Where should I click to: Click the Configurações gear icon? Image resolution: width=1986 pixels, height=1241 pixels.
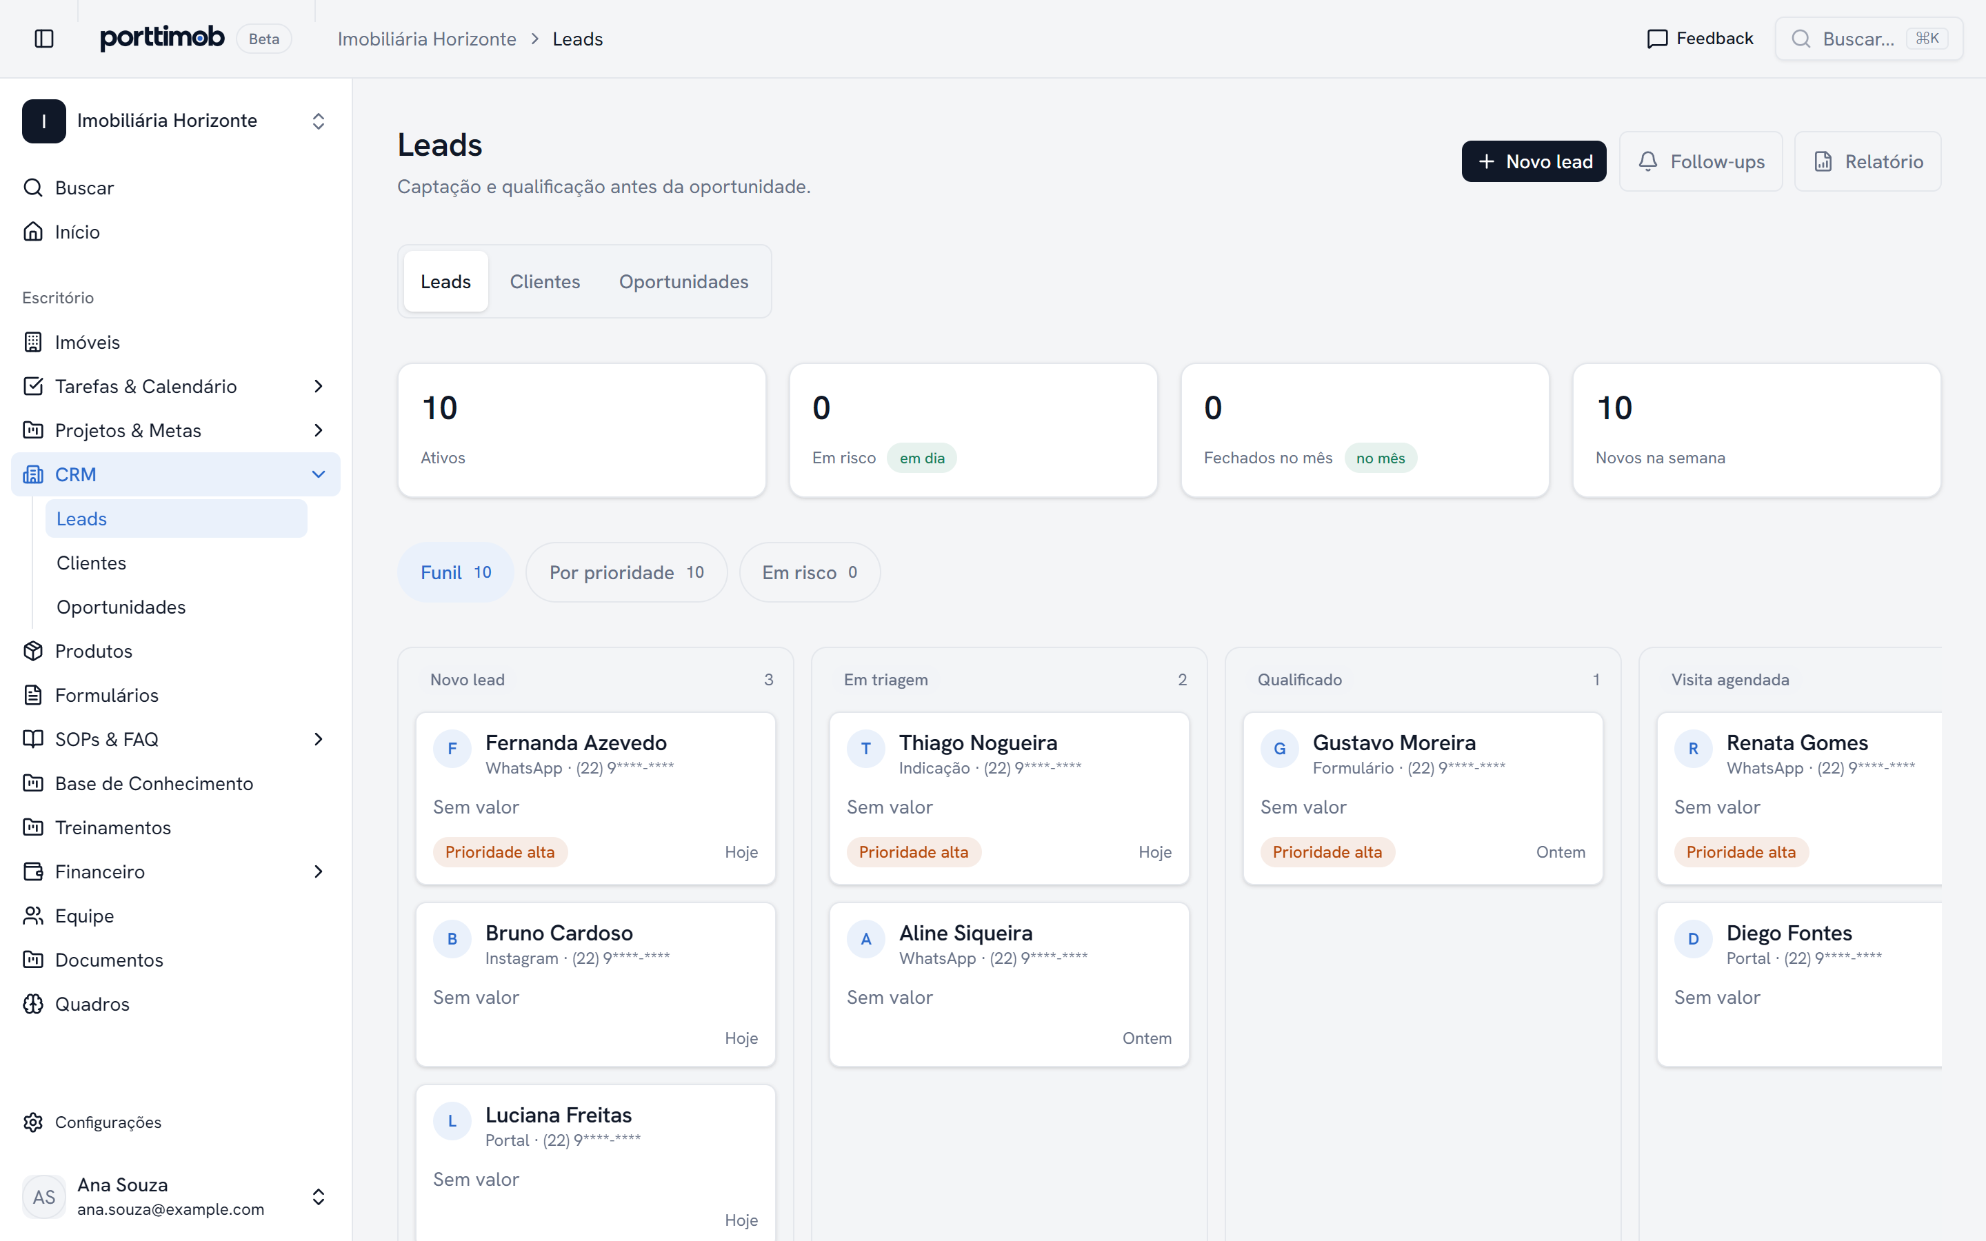click(33, 1122)
